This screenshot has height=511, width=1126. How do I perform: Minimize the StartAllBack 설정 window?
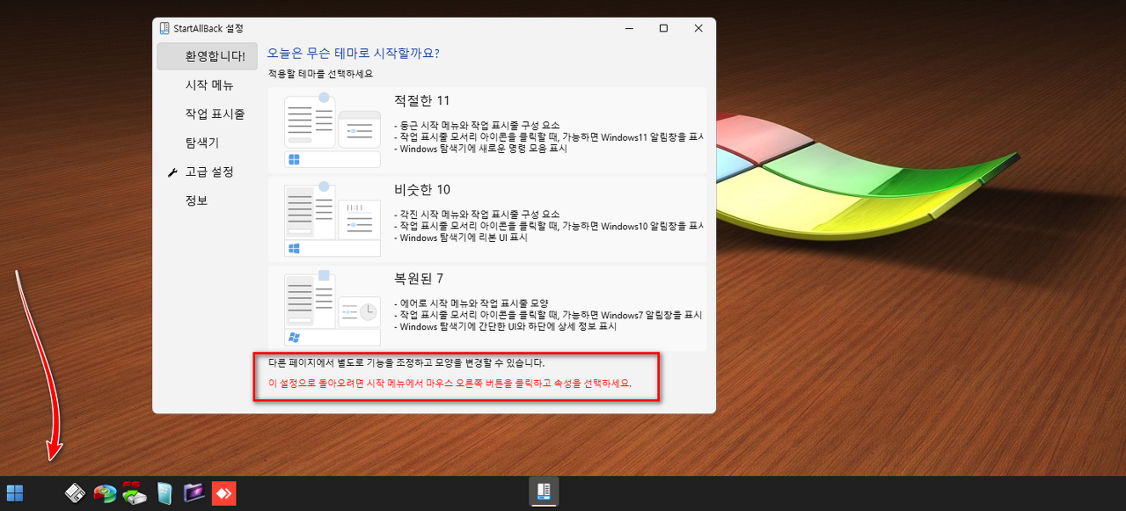[629, 28]
